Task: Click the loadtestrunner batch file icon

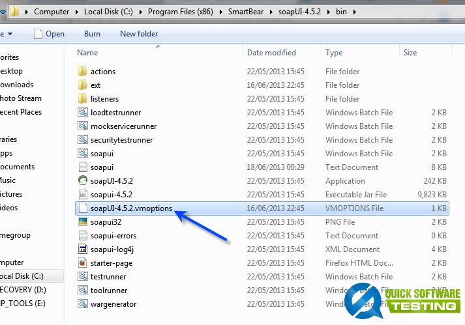Action: coord(82,113)
